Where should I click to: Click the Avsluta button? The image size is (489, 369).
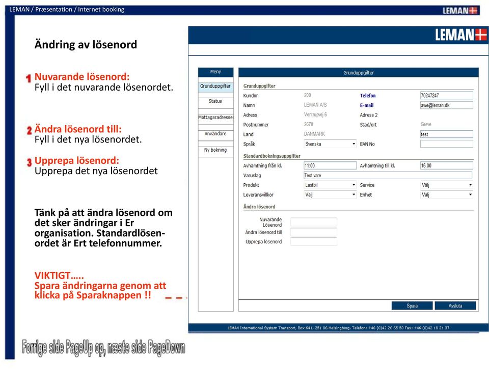point(455,306)
